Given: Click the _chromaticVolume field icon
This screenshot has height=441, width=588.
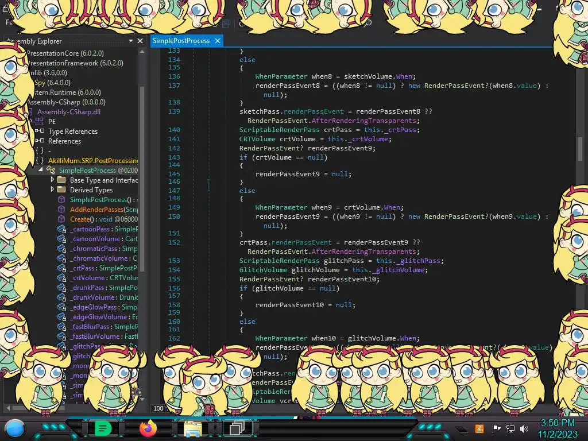Looking at the screenshot, I should click(x=62, y=258).
